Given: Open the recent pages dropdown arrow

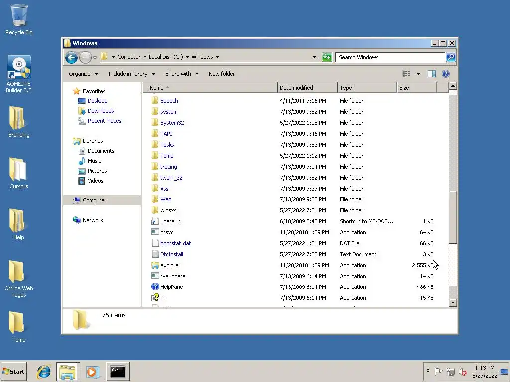Looking at the screenshot, I should [95, 58].
